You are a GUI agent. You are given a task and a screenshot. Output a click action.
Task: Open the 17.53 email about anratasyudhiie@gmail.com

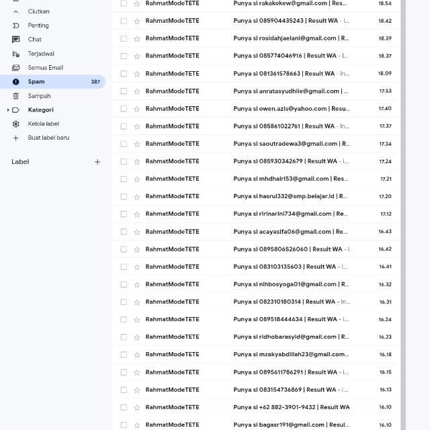pos(290,91)
